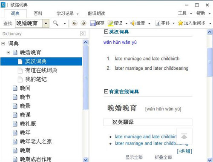Collapse the 有道在线词典 section in content

106,91
